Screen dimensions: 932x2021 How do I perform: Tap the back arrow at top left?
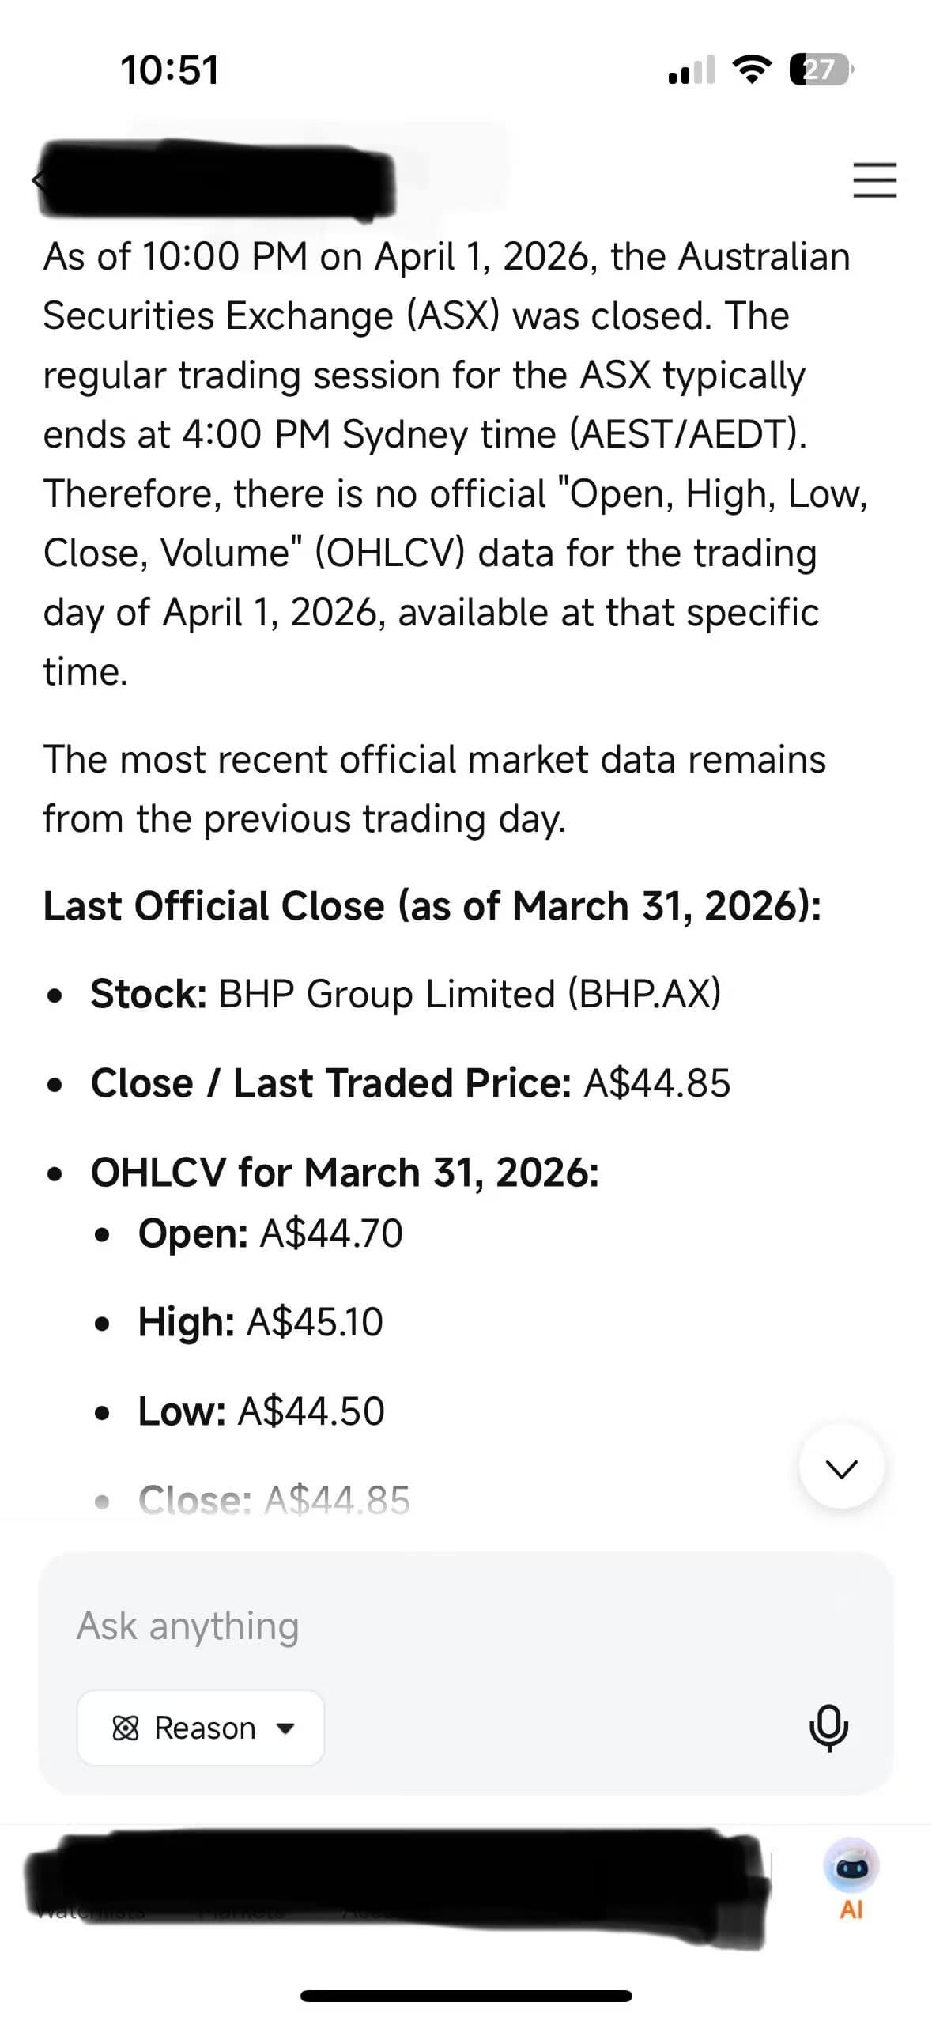coord(36,180)
